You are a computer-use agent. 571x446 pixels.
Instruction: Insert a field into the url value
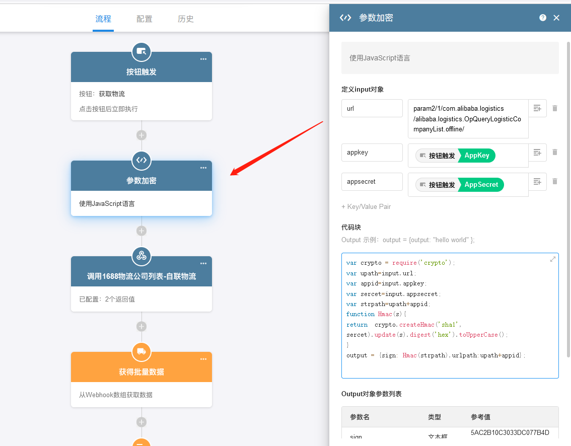coord(537,109)
